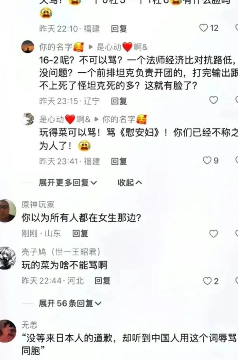Reply to 原神玩家's 刚刚 山东 comment
The width and height of the screenshot is (238, 360).
click(x=80, y=234)
